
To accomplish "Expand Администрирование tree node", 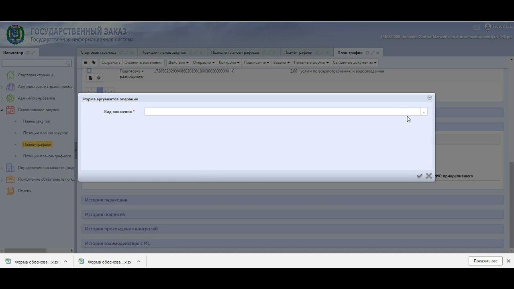I will tap(2, 98).
